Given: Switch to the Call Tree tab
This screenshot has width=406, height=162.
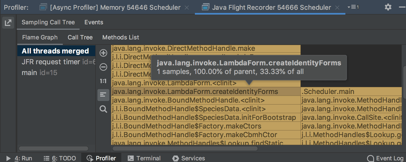Looking at the screenshot, I should click(x=80, y=37).
